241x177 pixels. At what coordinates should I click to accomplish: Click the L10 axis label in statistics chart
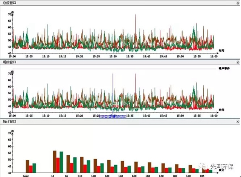pos(80,175)
